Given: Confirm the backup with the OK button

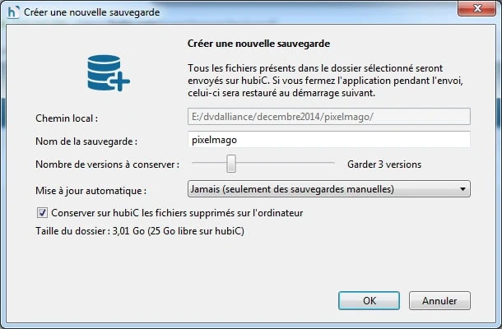Looking at the screenshot, I should point(370,300).
